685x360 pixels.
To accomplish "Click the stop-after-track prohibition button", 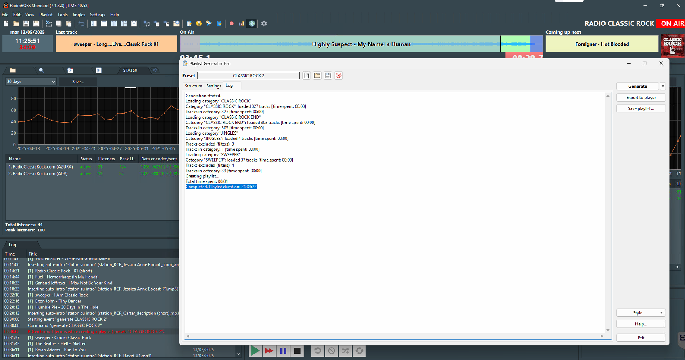I will click(332, 351).
